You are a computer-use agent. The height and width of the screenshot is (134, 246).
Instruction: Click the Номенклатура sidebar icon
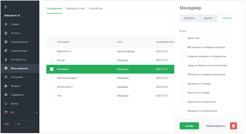6,51
